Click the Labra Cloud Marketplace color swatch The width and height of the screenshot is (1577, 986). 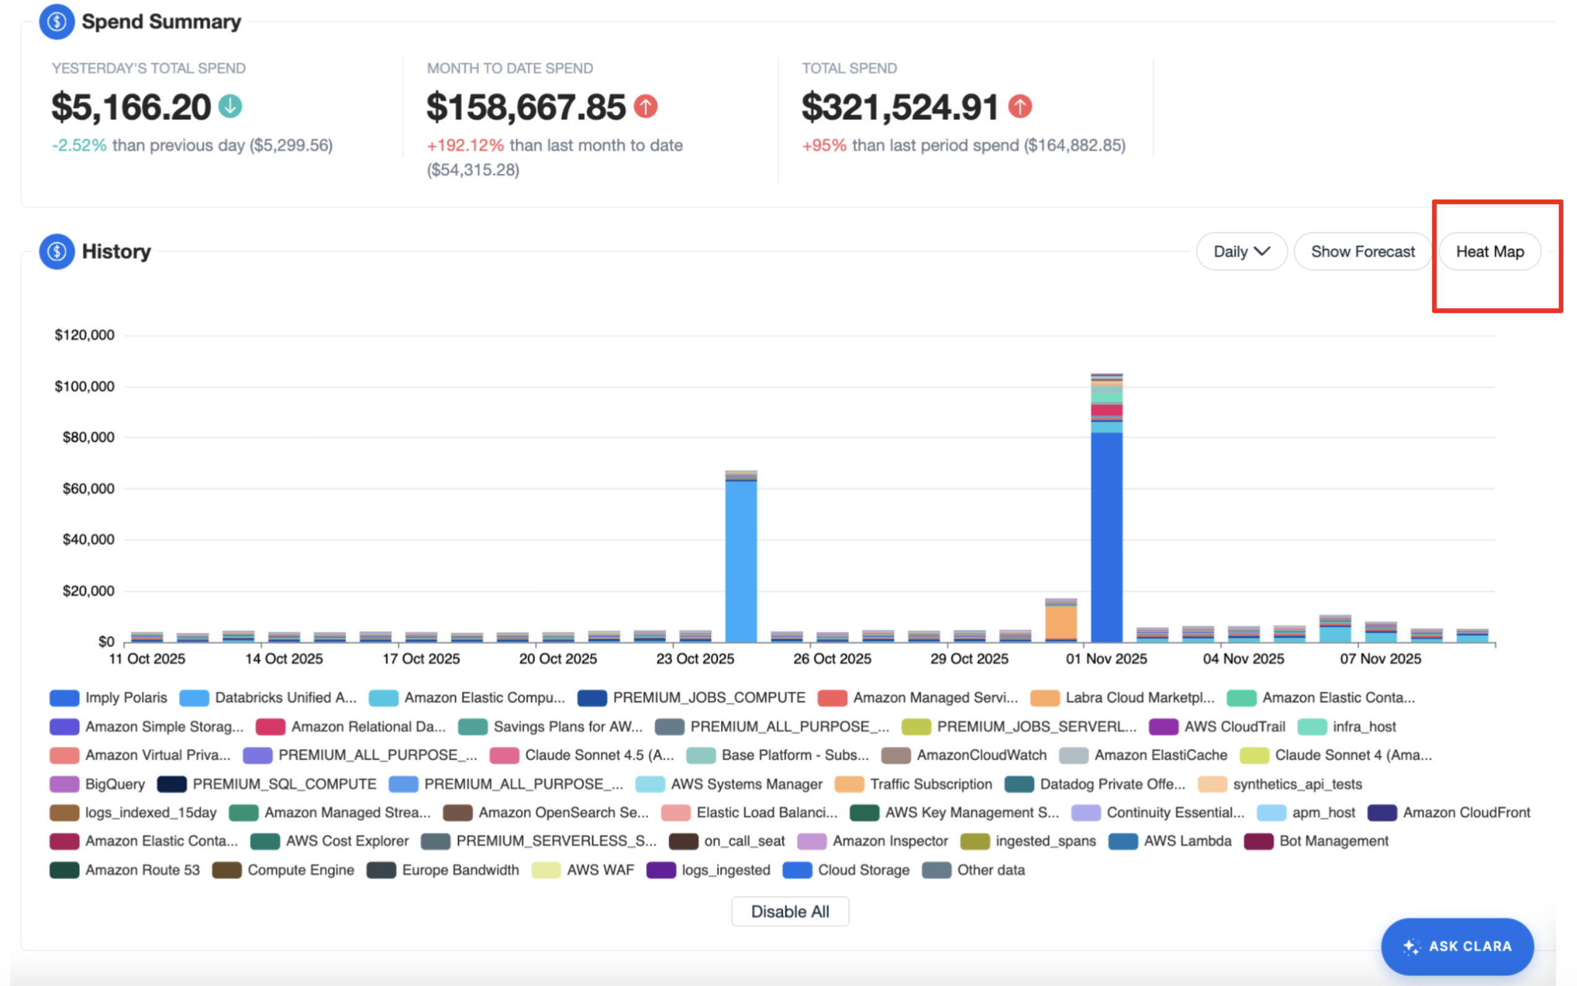click(x=1044, y=698)
